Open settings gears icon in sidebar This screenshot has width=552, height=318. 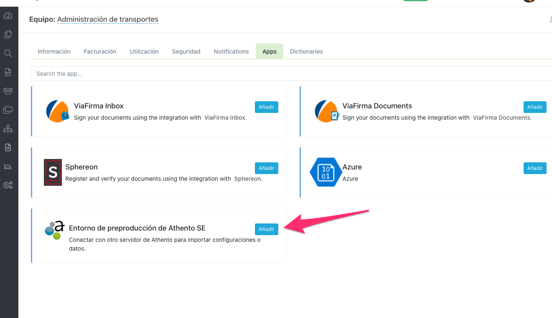(8, 185)
